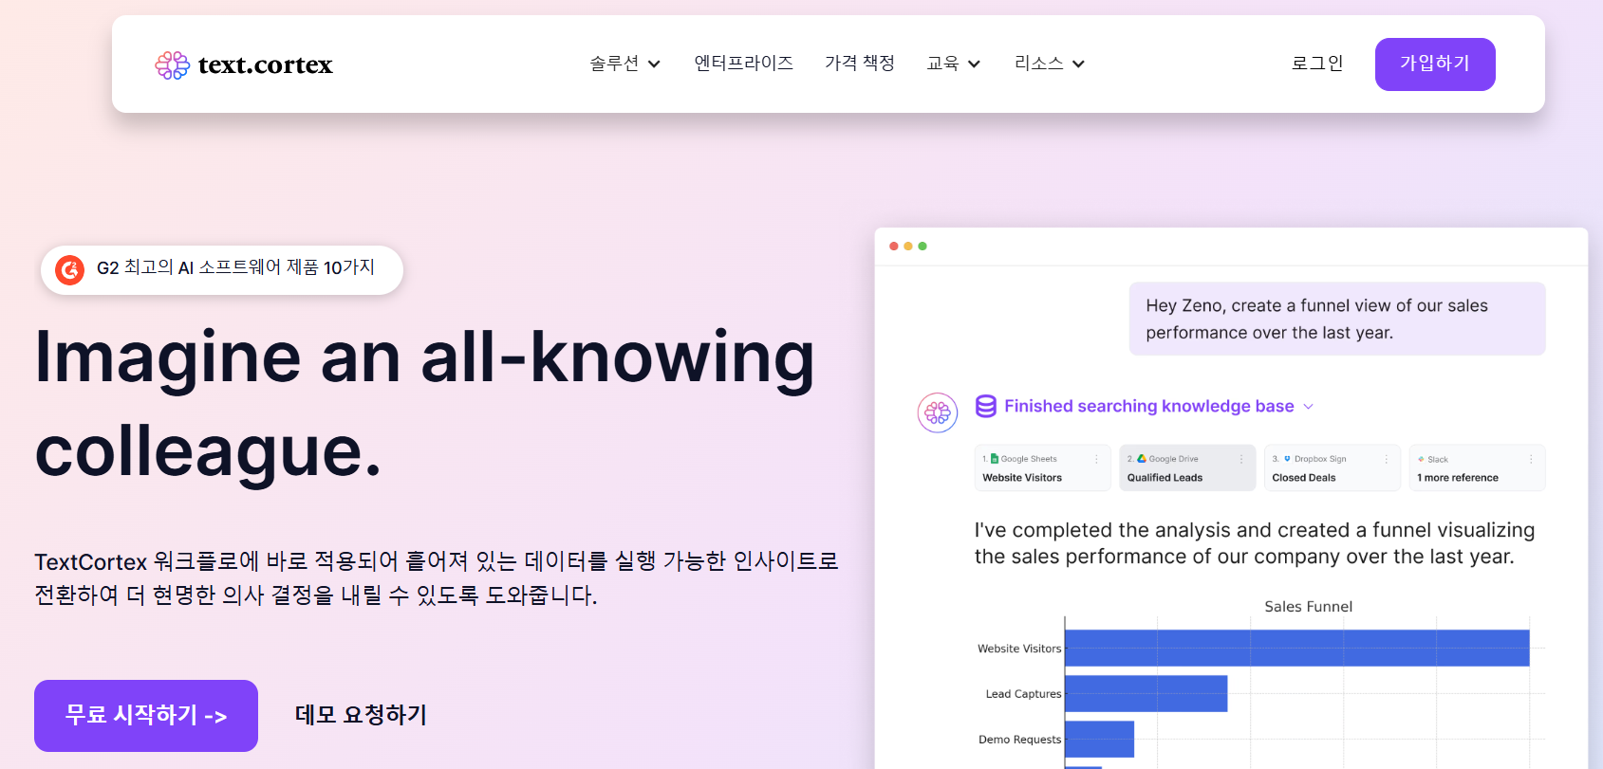Expand the 리소스 dropdown menu

tap(1049, 64)
